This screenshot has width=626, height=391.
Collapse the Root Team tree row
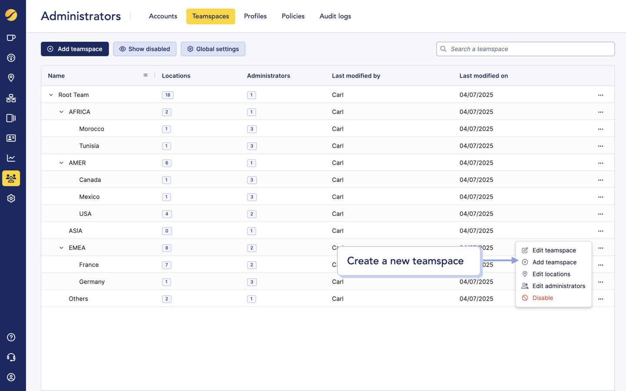coord(51,95)
